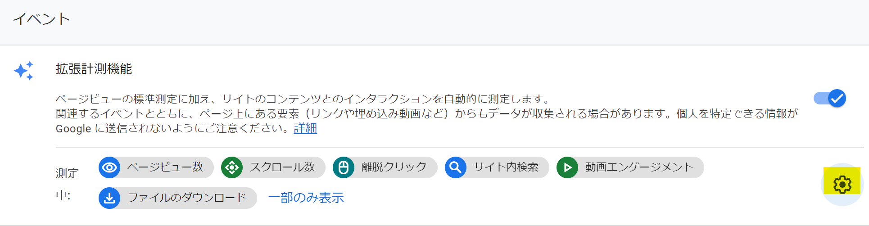Click the eye icon for ページビュー数
The image size is (869, 226).
pos(109,167)
